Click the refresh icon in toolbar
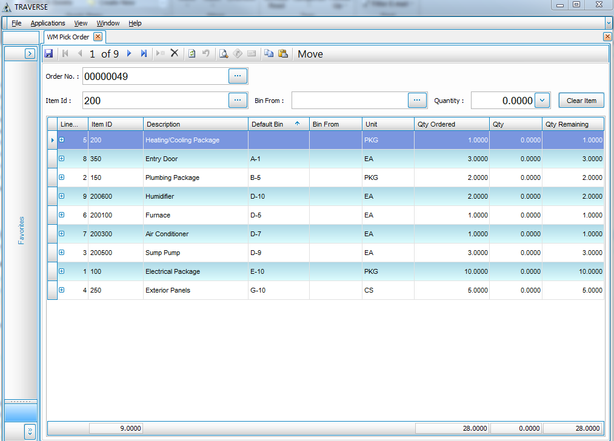Screen dimensions: 614x441 tap(192, 53)
